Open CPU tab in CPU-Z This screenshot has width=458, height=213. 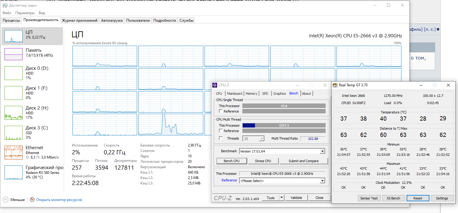click(x=219, y=94)
